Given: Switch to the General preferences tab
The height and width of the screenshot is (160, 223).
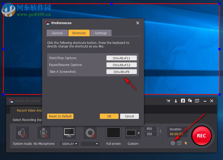Looking at the screenshot, I should tap(57, 33).
